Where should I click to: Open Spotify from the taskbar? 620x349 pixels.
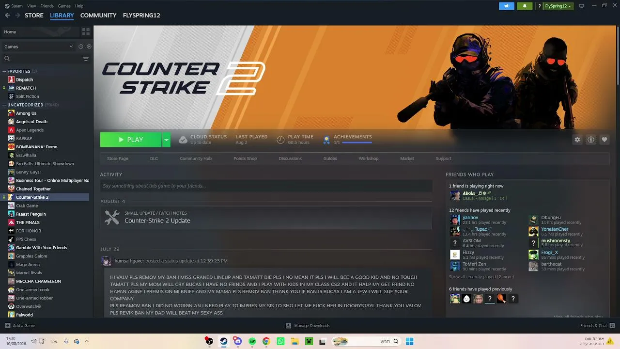tap(252, 341)
